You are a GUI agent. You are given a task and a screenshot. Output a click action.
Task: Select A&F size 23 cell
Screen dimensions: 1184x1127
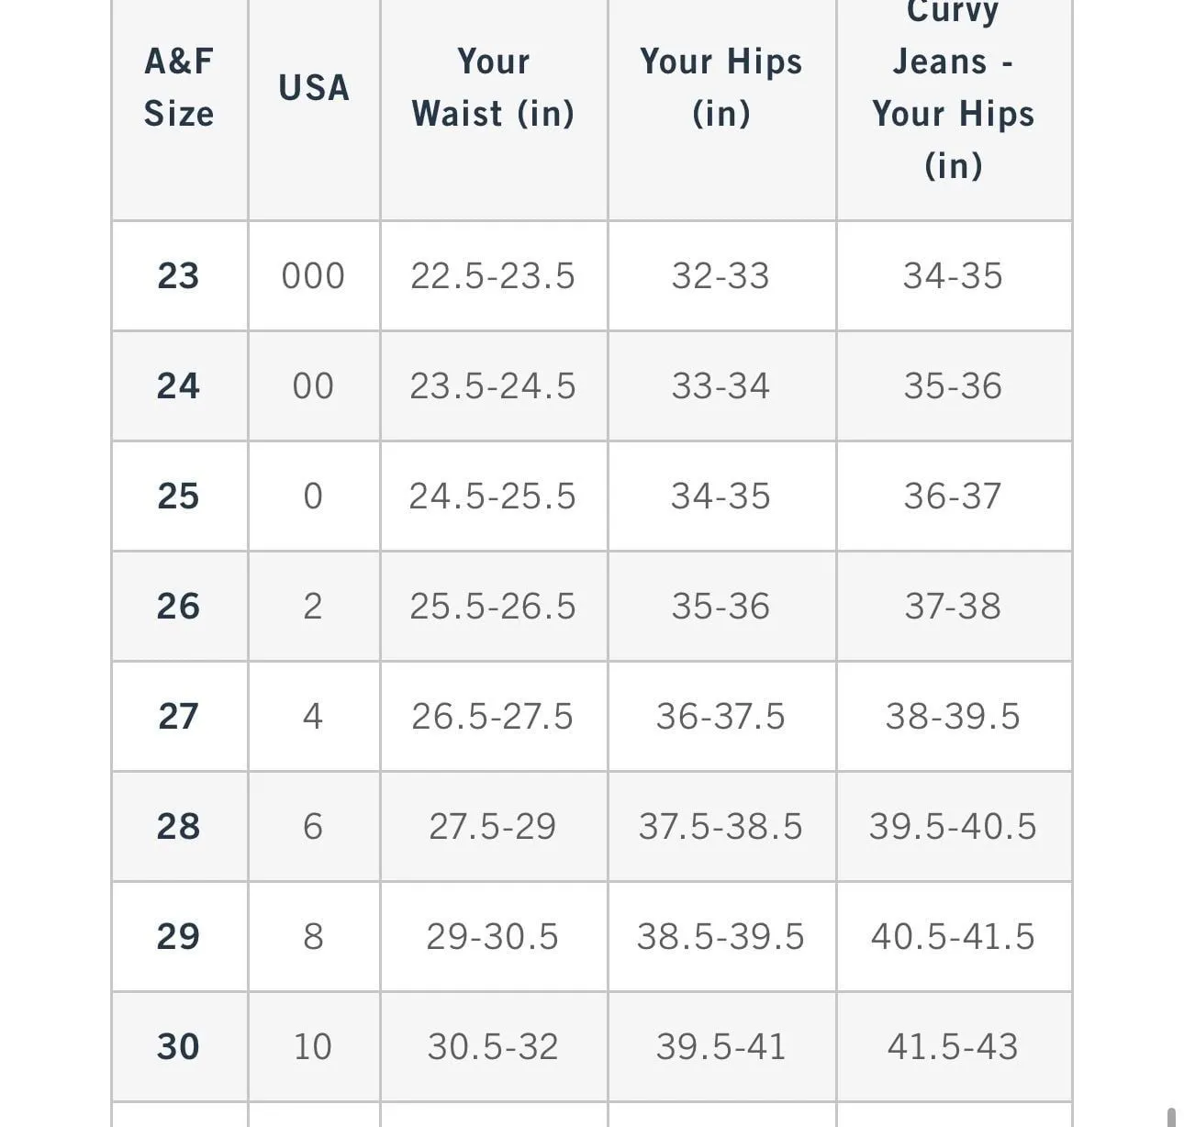click(179, 275)
